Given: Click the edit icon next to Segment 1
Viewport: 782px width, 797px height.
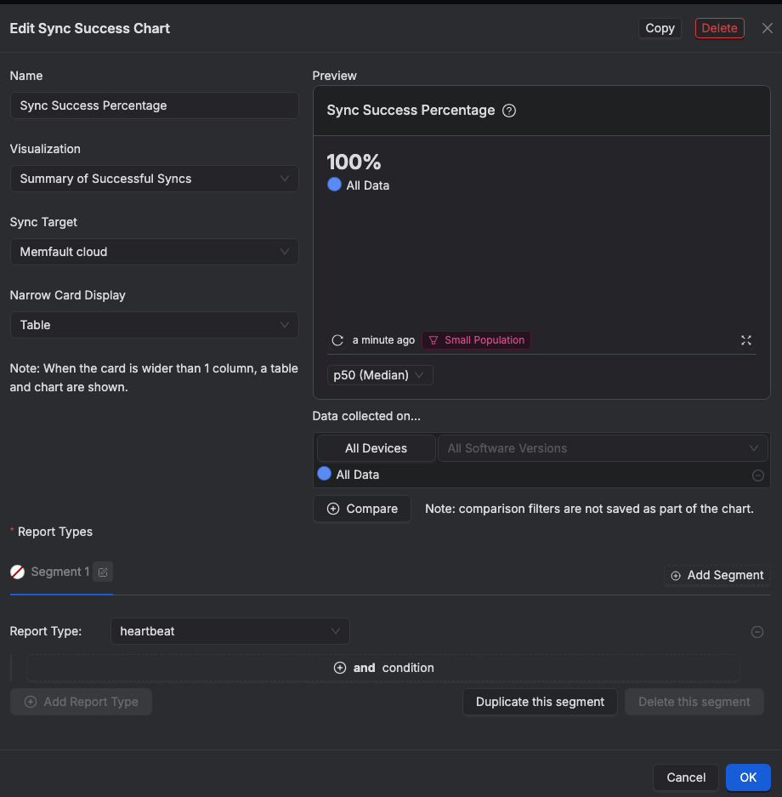Looking at the screenshot, I should (x=102, y=572).
